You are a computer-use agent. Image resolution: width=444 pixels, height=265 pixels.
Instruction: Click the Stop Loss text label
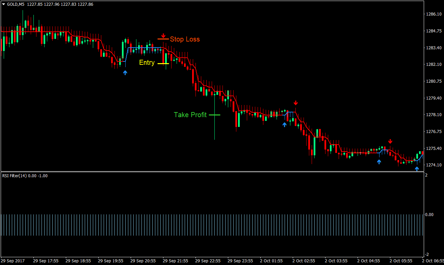coord(184,39)
